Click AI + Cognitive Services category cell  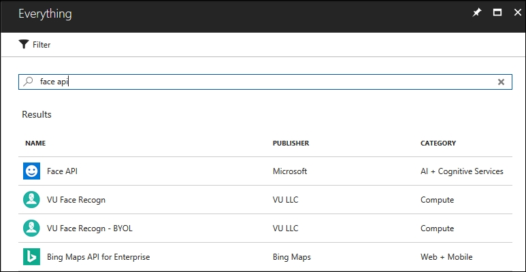(461, 171)
